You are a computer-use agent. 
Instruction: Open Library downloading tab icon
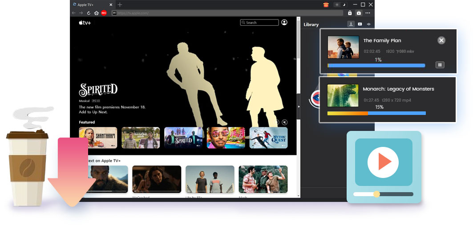[x=351, y=24]
